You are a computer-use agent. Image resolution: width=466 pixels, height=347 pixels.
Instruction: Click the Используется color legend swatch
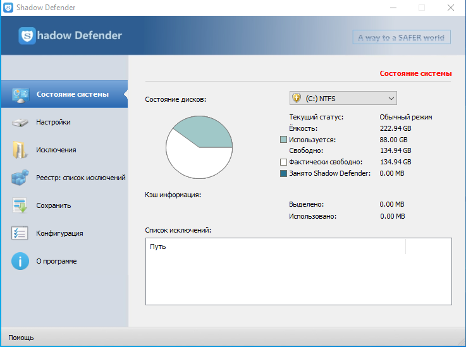[x=283, y=140]
